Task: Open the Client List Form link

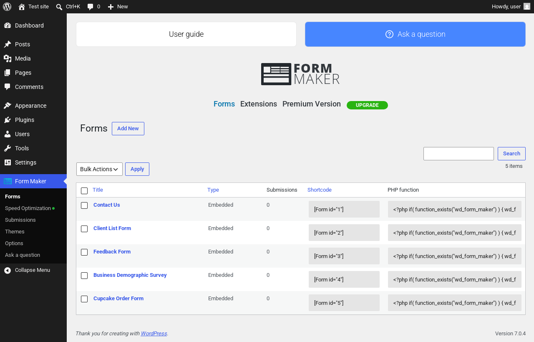Action: pos(112,228)
